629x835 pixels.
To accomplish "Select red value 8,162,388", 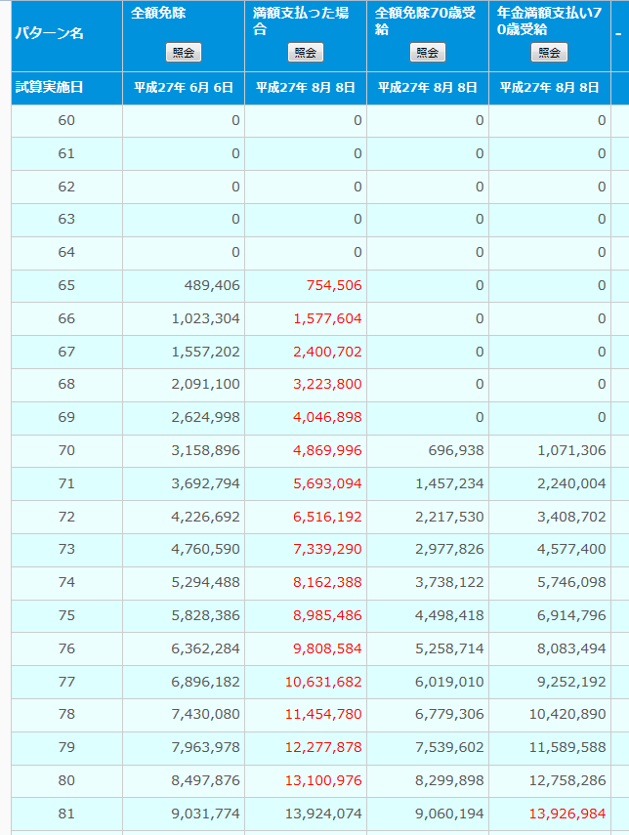I will 327,582.
